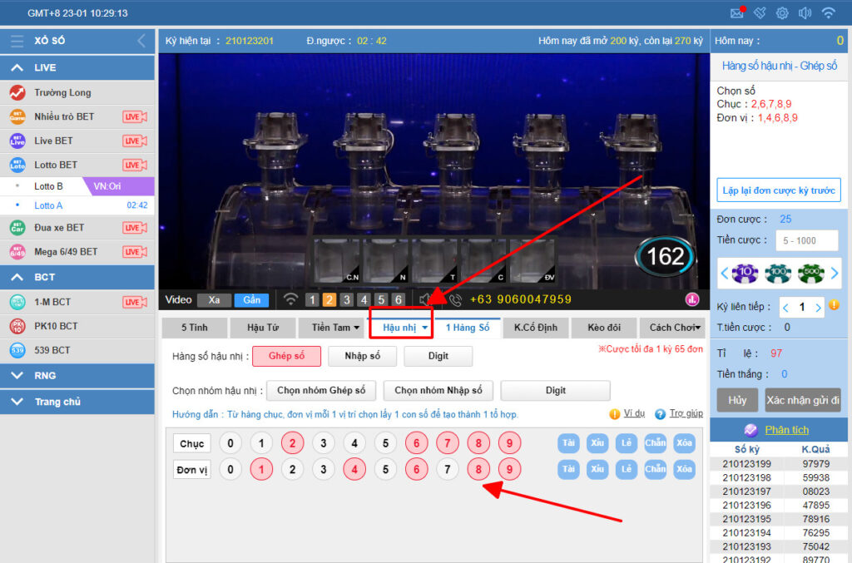This screenshot has width=852, height=563.
Task: Deselect number 8 in Đơn vị row
Action: click(x=478, y=470)
